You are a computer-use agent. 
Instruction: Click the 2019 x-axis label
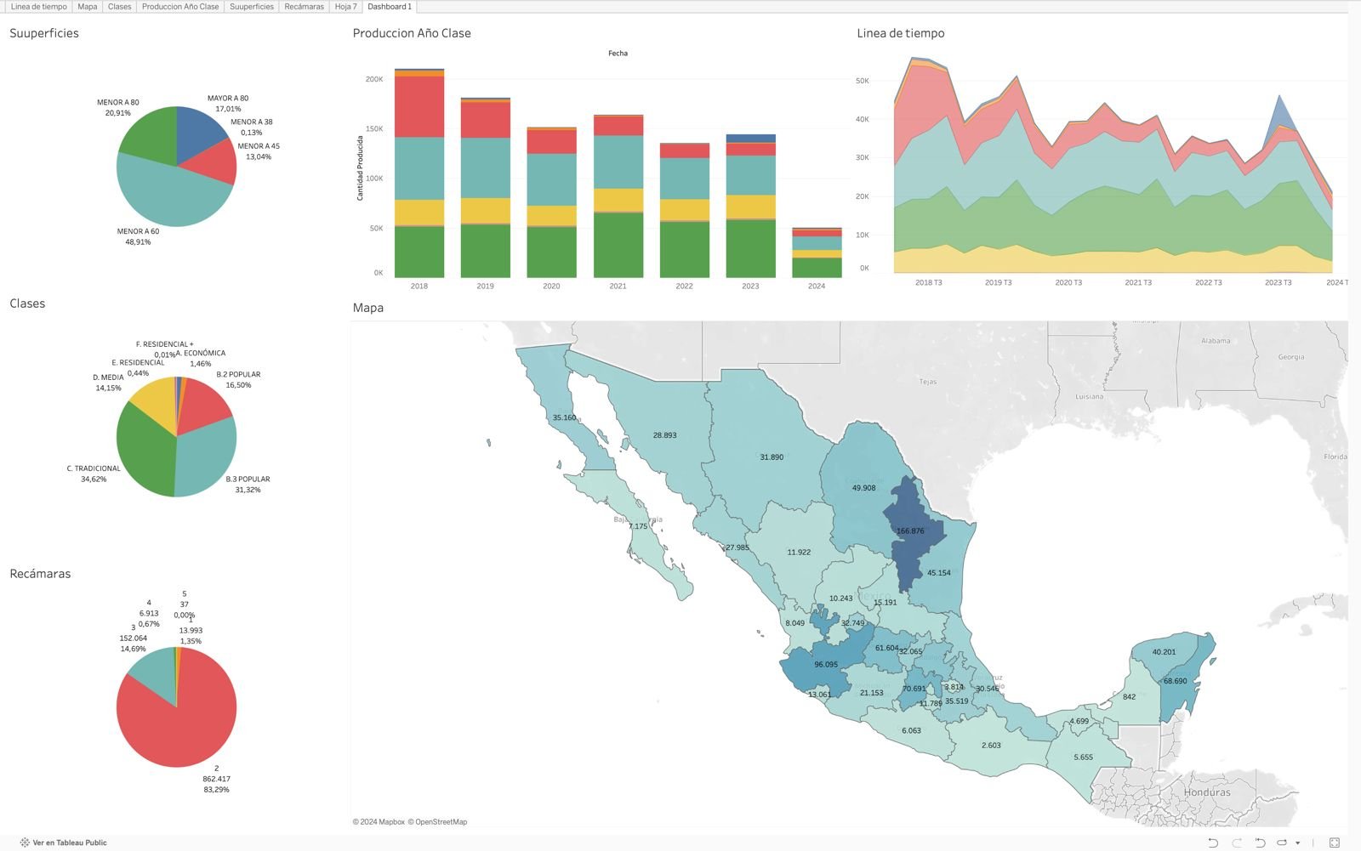coord(485,287)
